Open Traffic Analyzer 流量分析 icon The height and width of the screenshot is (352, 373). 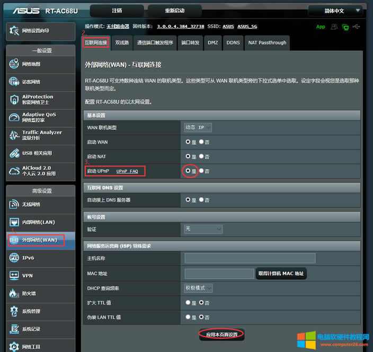pyautogui.click(x=14, y=135)
